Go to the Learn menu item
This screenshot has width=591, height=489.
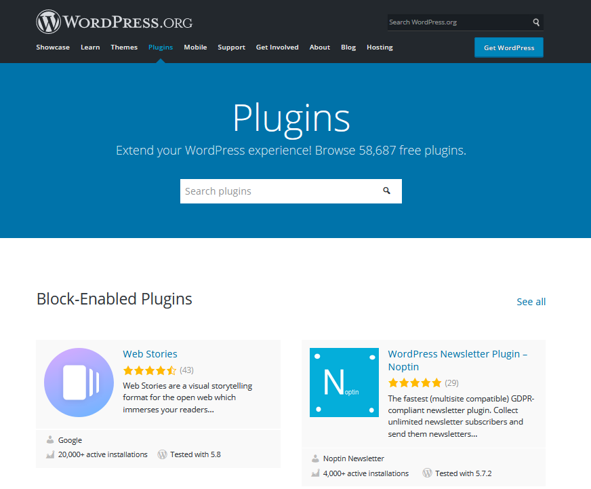(x=90, y=47)
